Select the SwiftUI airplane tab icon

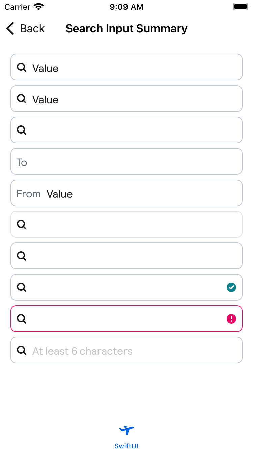(126, 430)
